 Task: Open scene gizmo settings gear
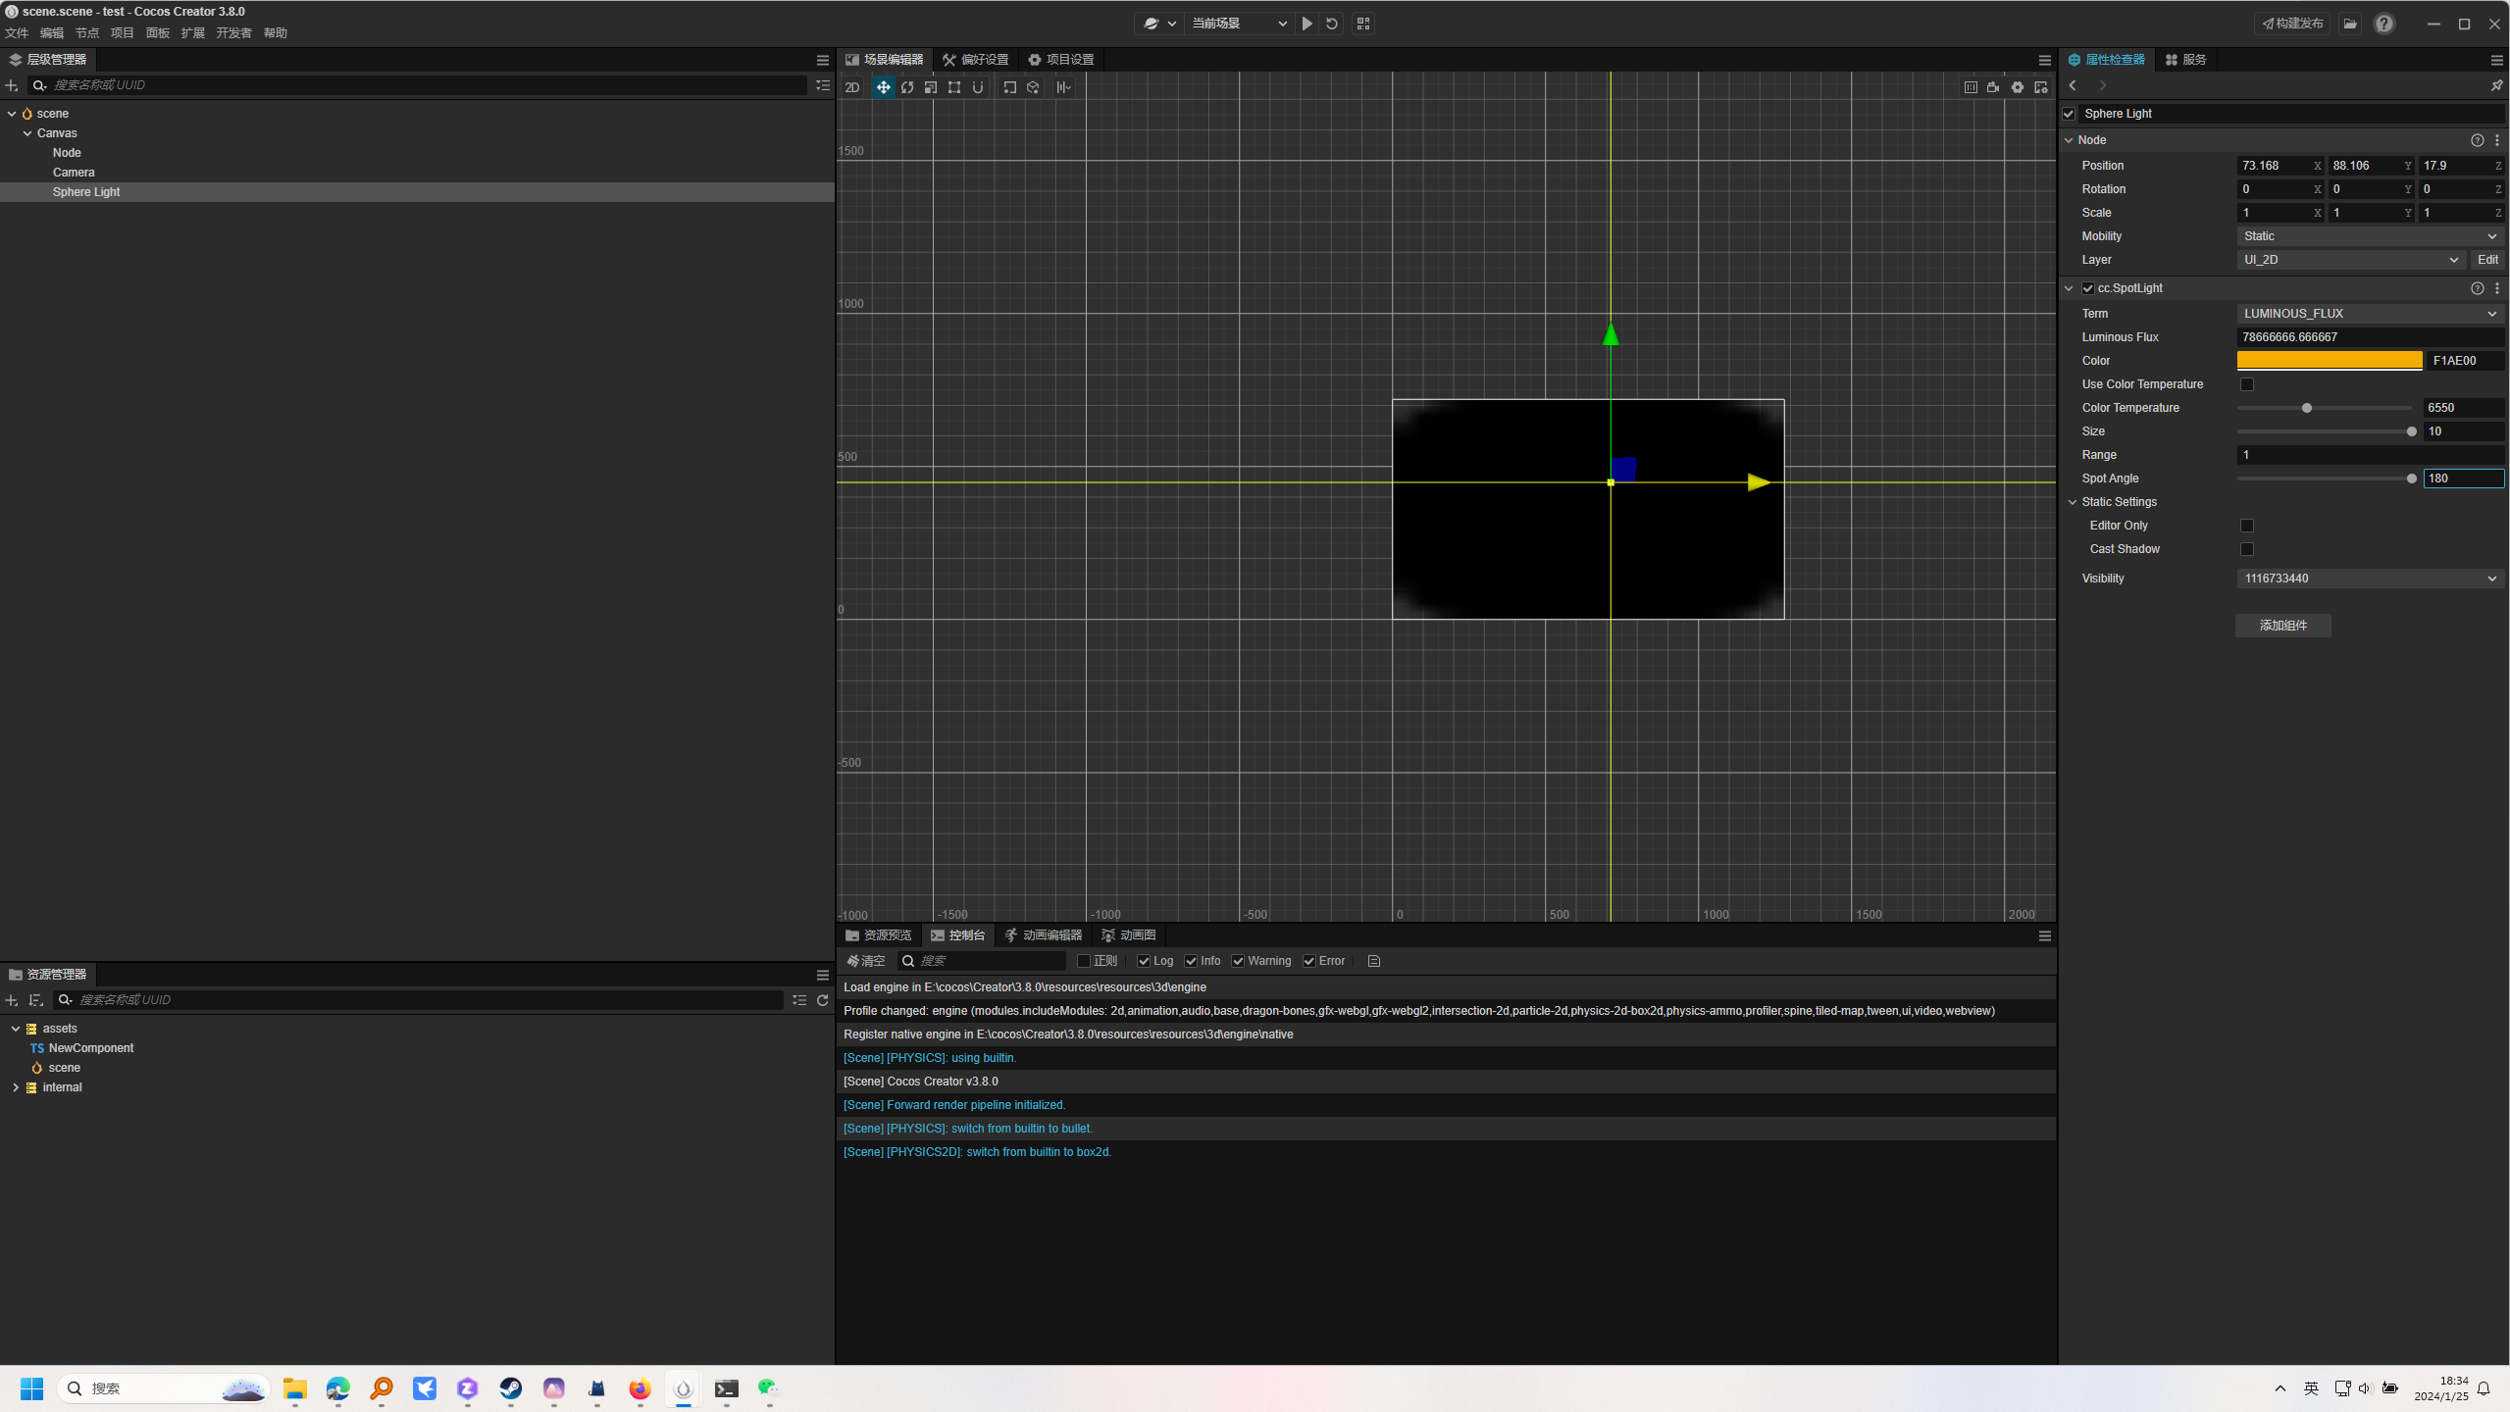point(2018,87)
